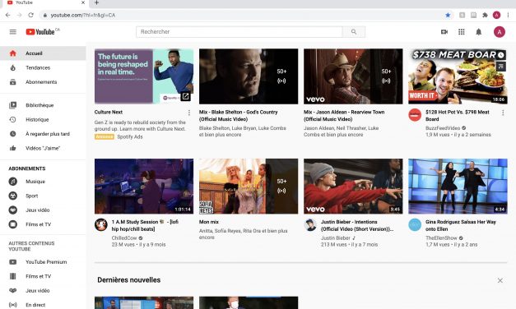
Task: Click the Mon mix title
Action: click(209, 222)
